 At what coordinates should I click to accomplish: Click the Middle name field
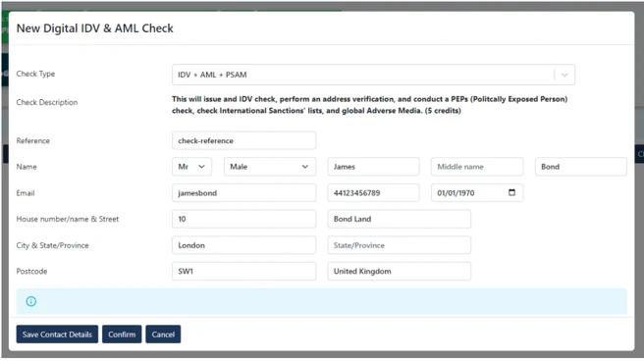coord(477,167)
